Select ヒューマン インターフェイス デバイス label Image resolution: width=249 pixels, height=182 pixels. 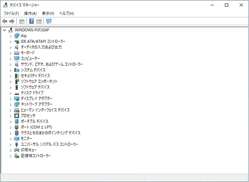click(x=45, y=110)
